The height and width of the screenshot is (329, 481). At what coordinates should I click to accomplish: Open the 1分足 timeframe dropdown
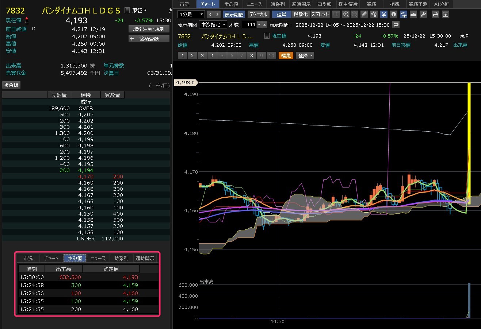click(x=191, y=14)
